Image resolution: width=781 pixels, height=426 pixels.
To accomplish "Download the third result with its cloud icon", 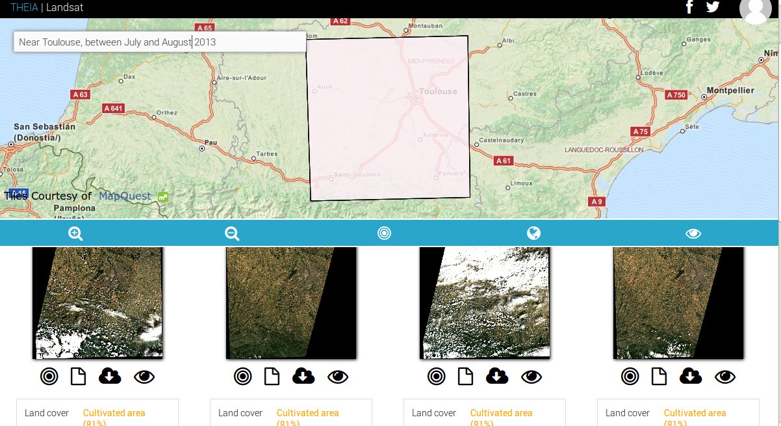I will pyautogui.click(x=497, y=376).
